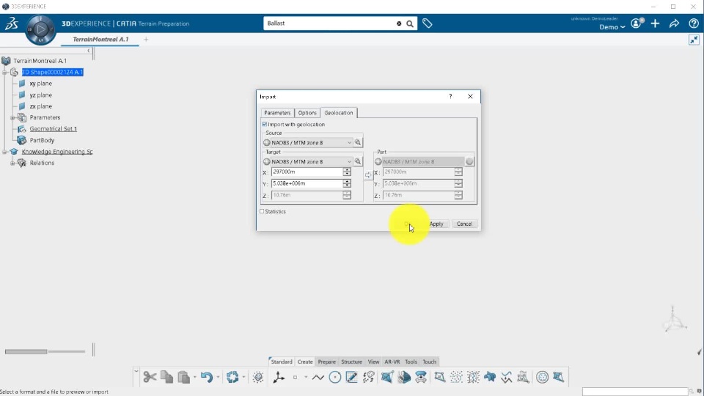Image resolution: width=704 pixels, height=396 pixels.
Task: Open the Update options dropdown arrow
Action: (x=243, y=377)
